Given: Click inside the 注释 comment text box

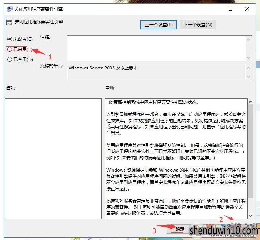Looking at the screenshot, I should point(156,48).
